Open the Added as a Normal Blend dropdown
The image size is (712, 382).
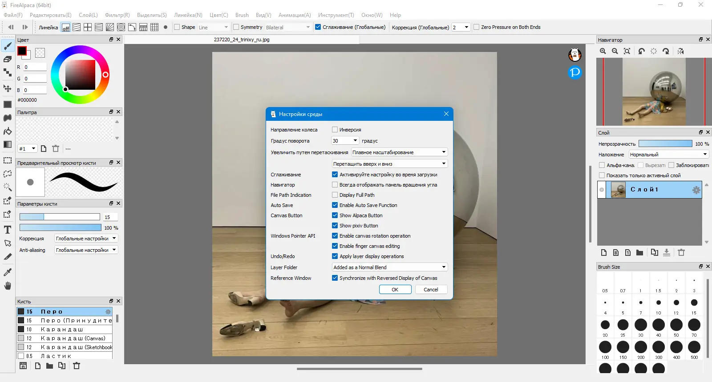389,267
